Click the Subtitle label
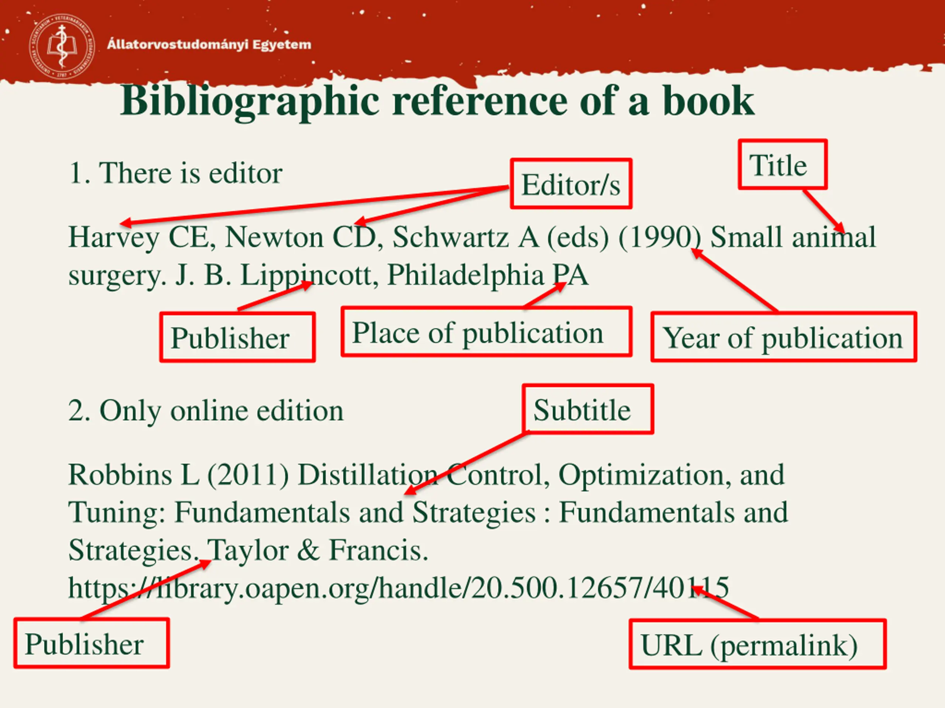Screen dimensions: 945x708 588,409
